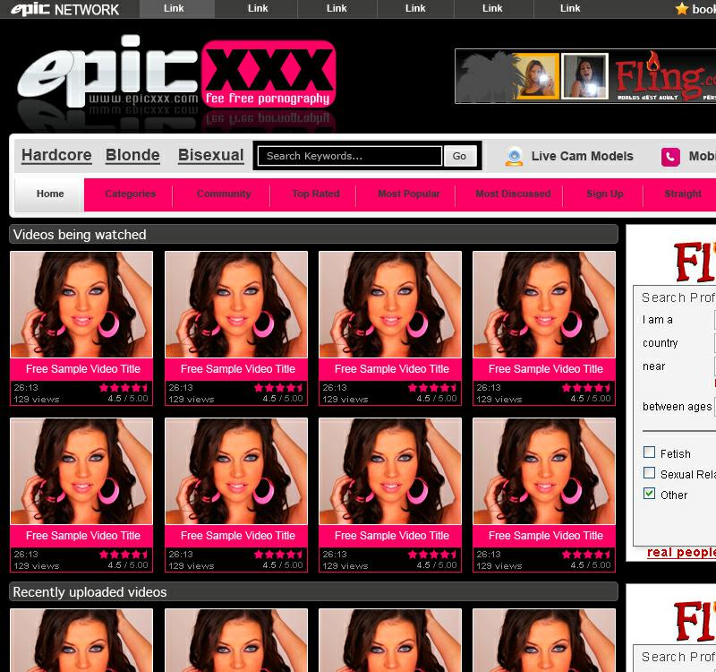Click the Blonde keyword link

click(132, 155)
